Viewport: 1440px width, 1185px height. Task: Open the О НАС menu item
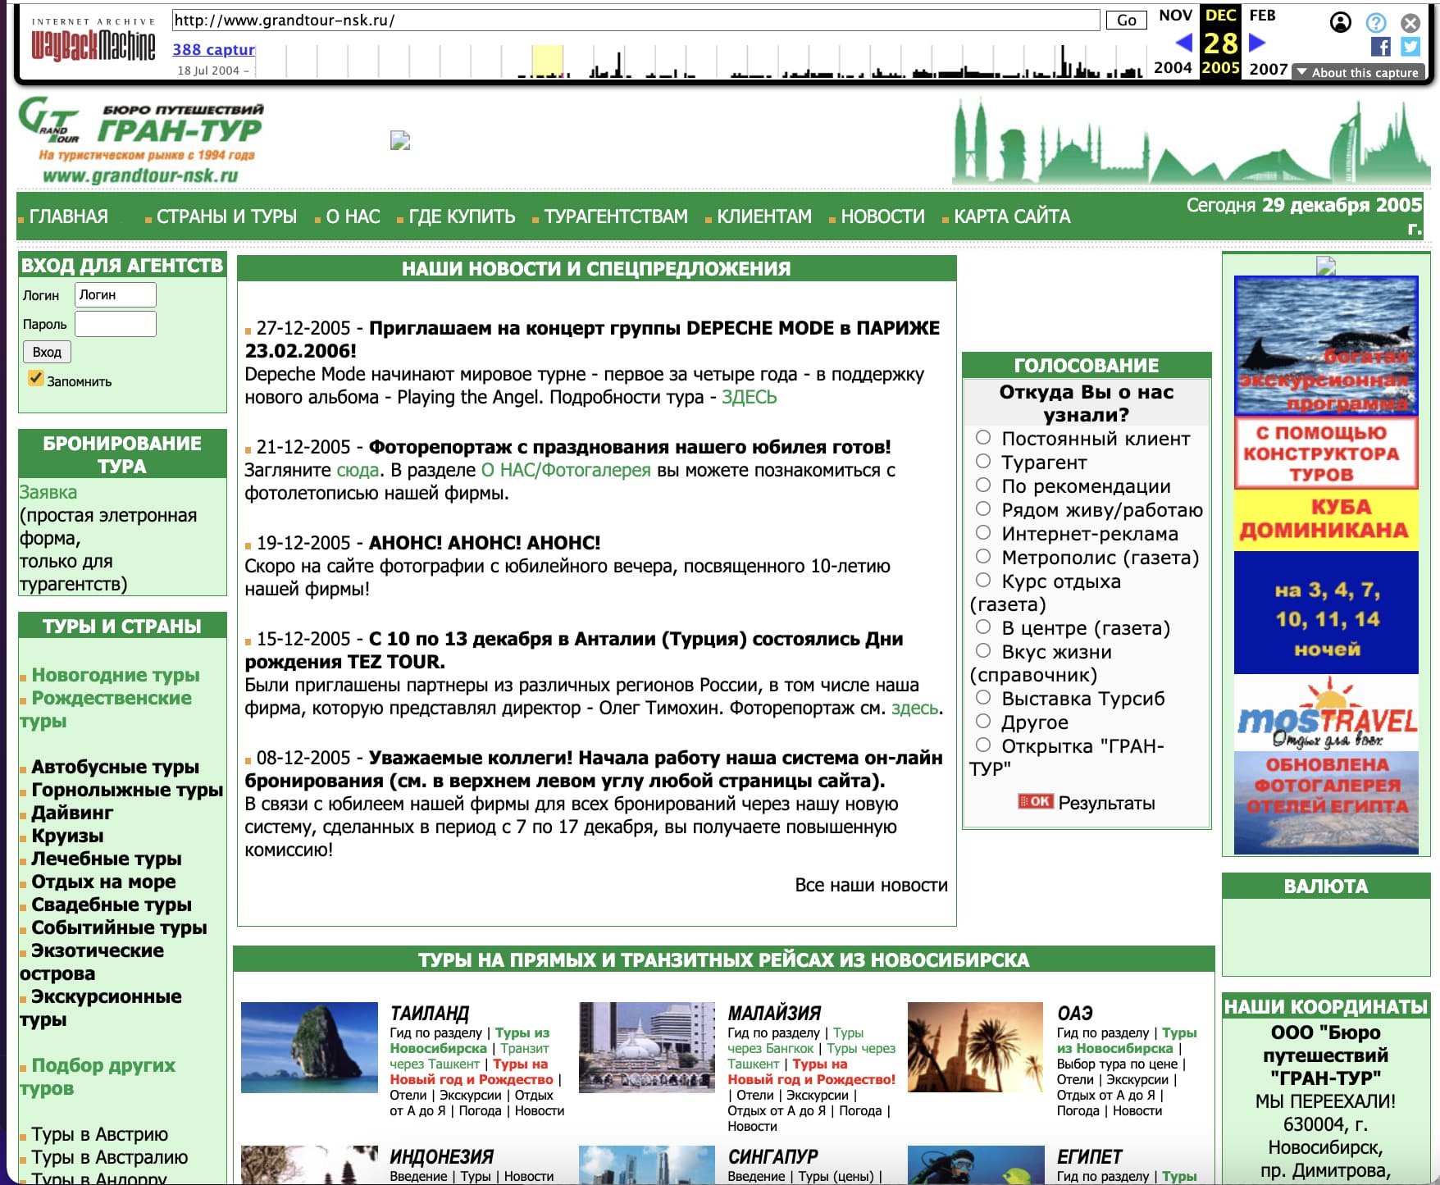353,216
